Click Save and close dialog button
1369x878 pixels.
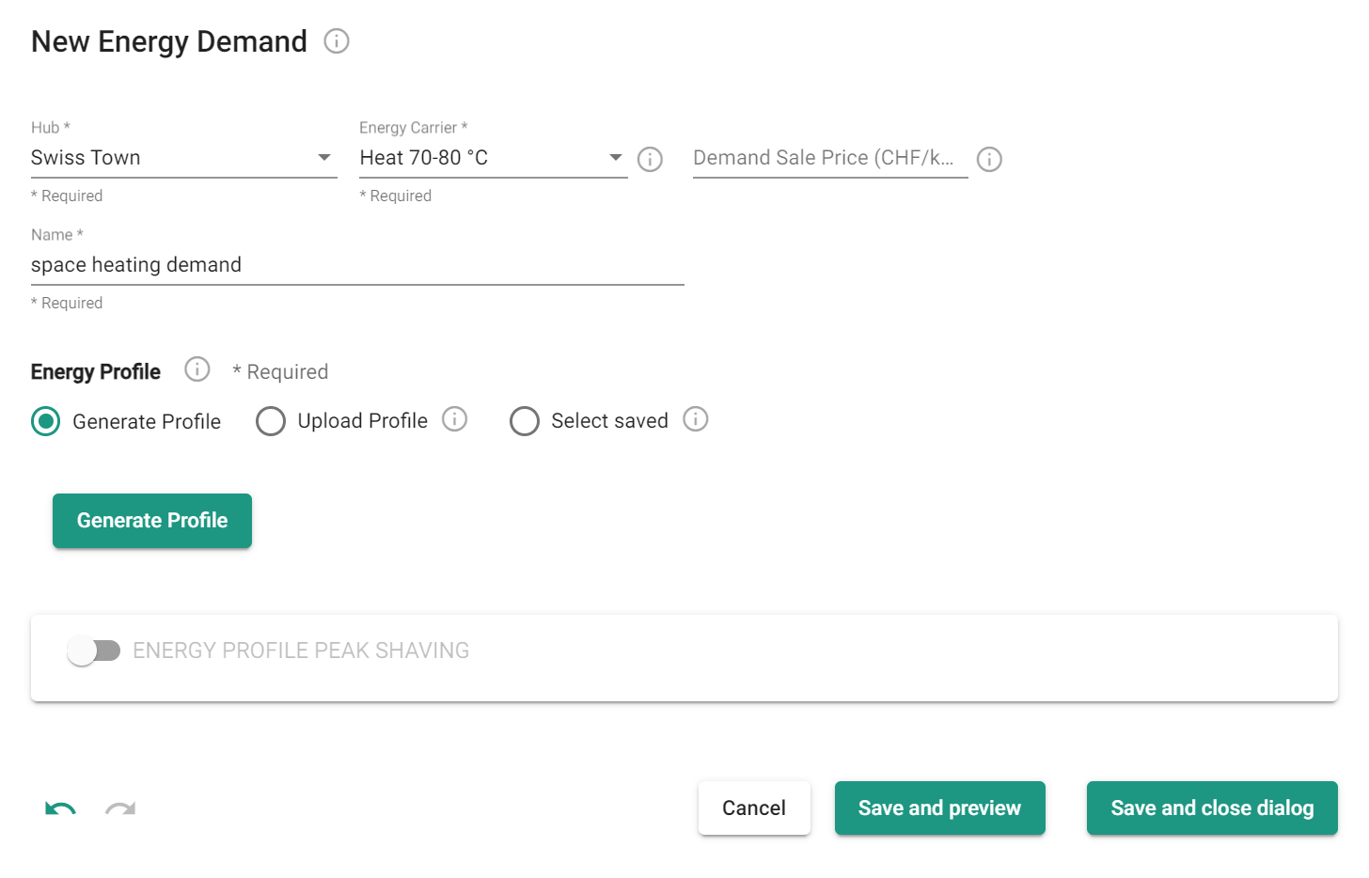click(x=1212, y=808)
